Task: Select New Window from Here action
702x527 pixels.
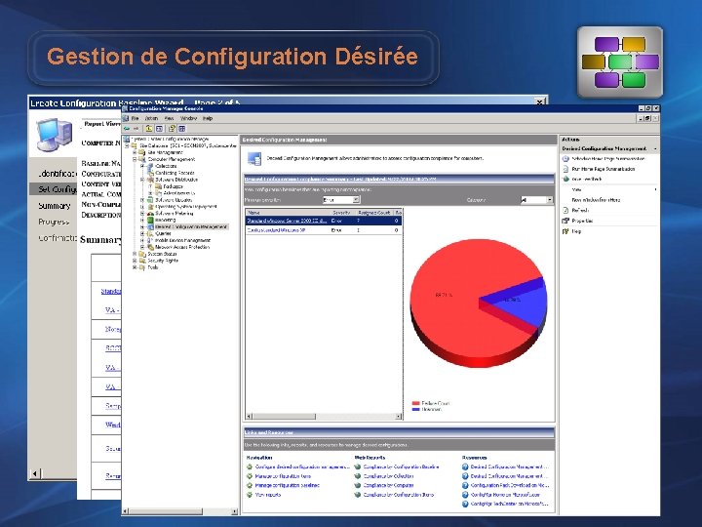Action: [596, 200]
